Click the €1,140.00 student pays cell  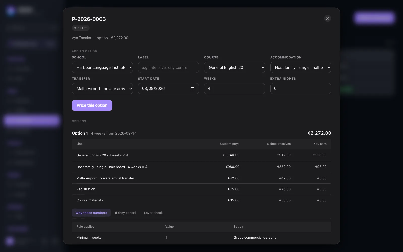(231, 155)
